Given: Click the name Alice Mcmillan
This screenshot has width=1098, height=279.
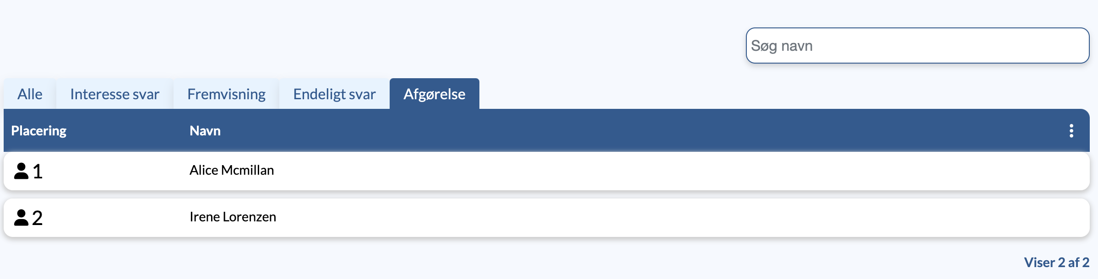Looking at the screenshot, I should (232, 170).
